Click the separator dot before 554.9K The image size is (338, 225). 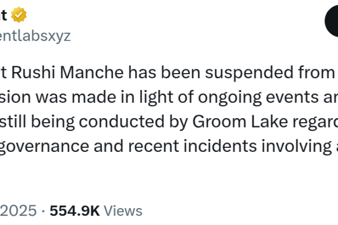(x=43, y=211)
